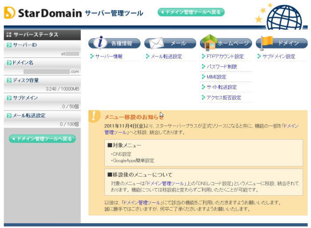Open サーバー情報 link
Screen dimensions: 311x228
(109, 56)
